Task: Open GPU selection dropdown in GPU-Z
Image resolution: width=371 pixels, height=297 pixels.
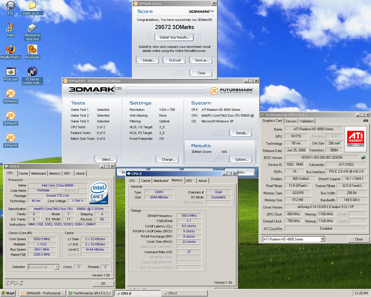Action: pos(323,239)
